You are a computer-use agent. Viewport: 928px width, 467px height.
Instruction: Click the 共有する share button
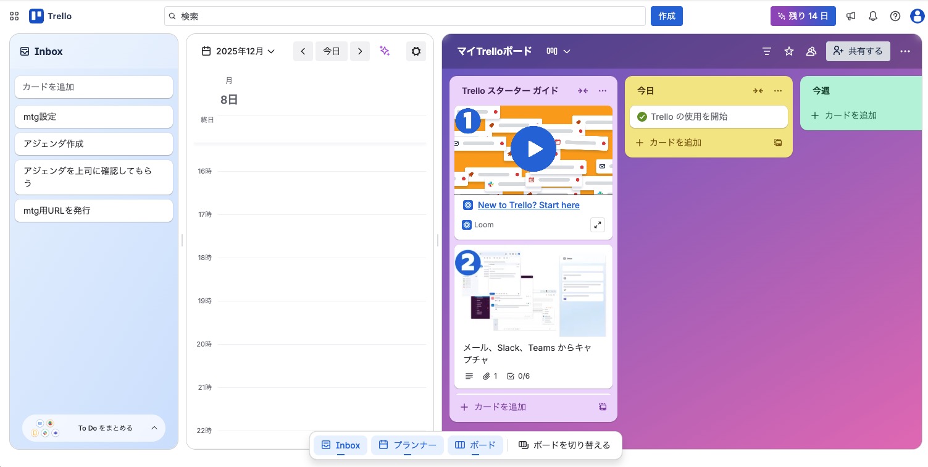pos(858,51)
